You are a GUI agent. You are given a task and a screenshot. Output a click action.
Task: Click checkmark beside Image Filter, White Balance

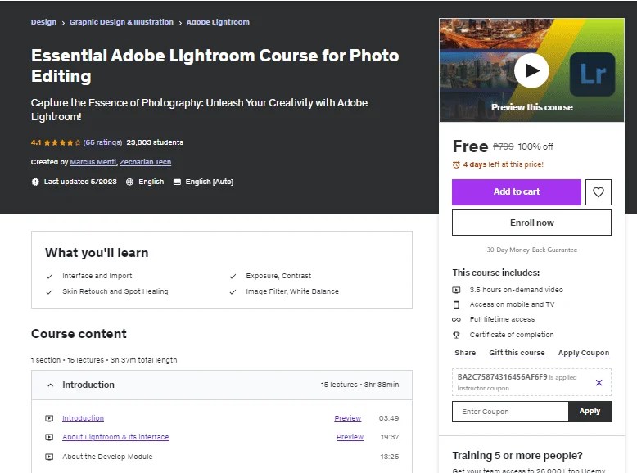point(233,291)
